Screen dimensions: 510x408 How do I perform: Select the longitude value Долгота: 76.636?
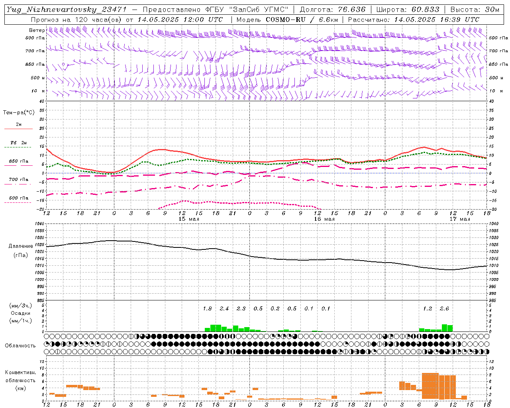click(332, 10)
